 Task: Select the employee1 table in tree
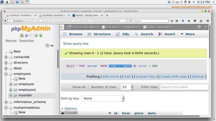tap(27, 90)
